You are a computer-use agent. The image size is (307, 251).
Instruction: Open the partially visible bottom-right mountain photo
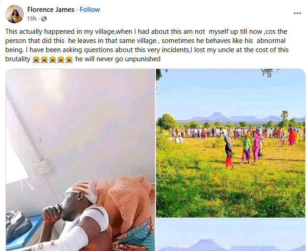tap(231, 236)
